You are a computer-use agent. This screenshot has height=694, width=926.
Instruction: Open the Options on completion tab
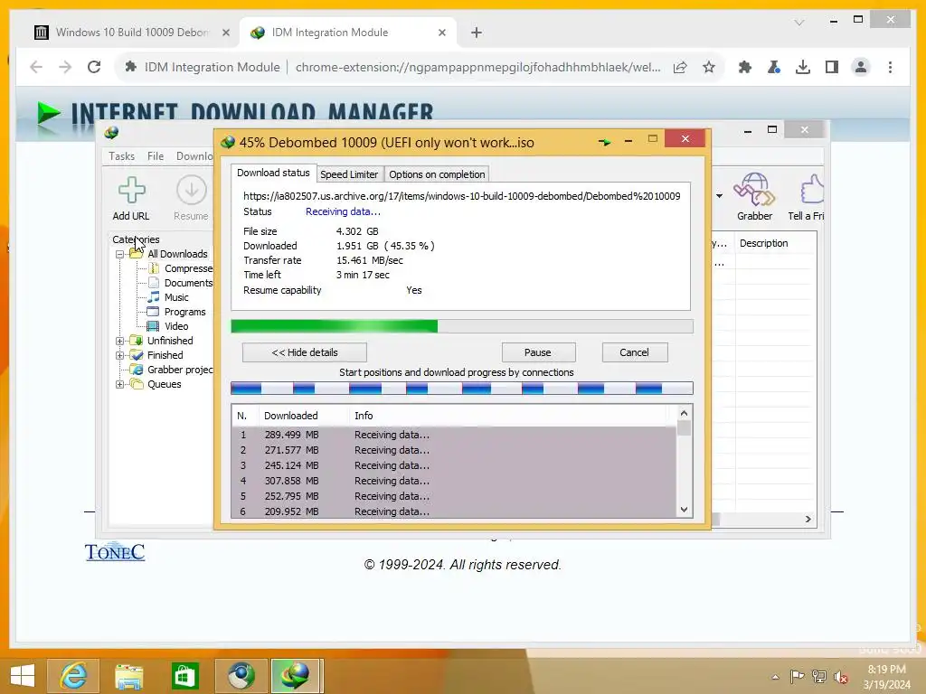(x=437, y=174)
